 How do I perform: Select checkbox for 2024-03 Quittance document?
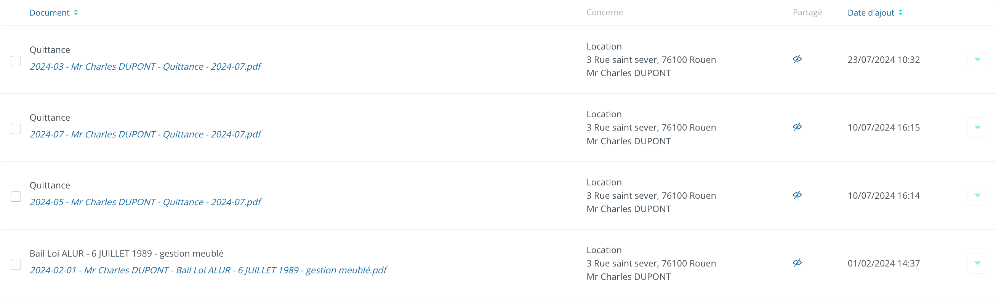pyautogui.click(x=16, y=61)
